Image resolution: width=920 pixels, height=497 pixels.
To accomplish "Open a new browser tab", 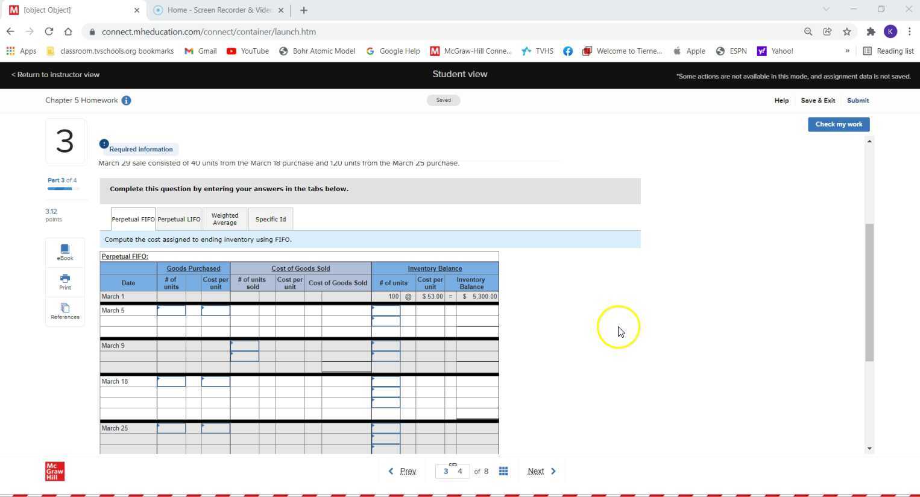I will (304, 10).
